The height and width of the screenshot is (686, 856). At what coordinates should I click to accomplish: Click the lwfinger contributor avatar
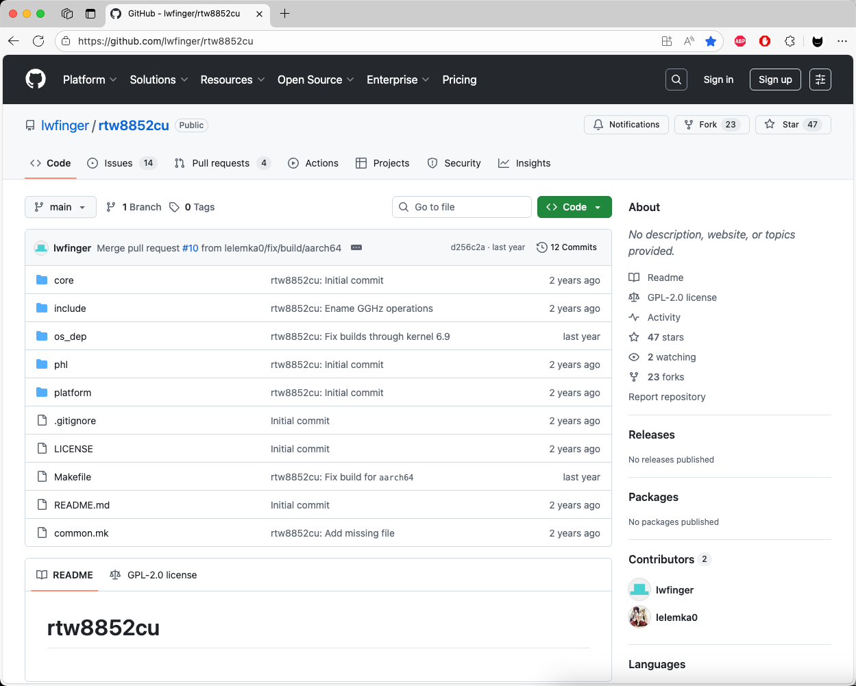tap(639, 589)
